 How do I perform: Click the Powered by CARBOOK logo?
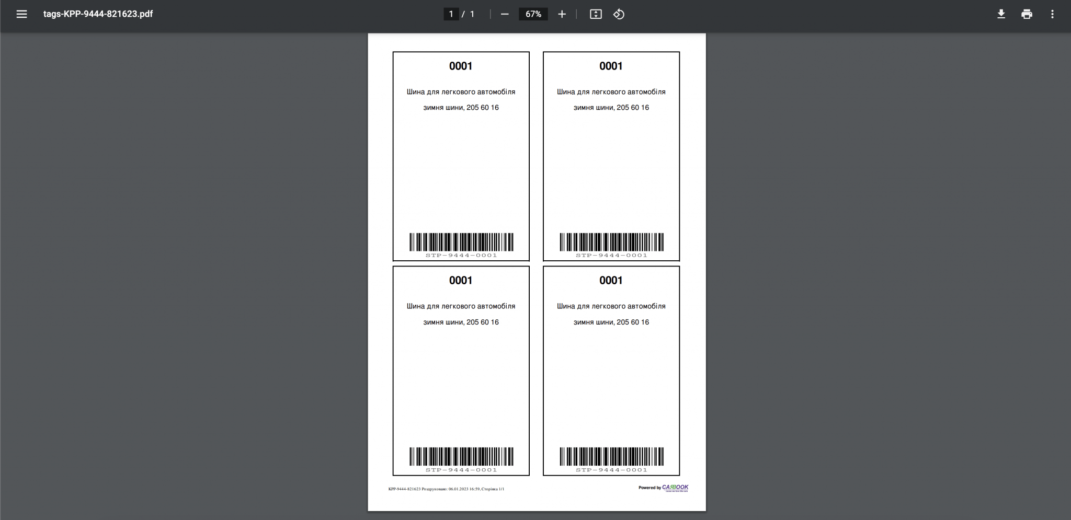[663, 488]
